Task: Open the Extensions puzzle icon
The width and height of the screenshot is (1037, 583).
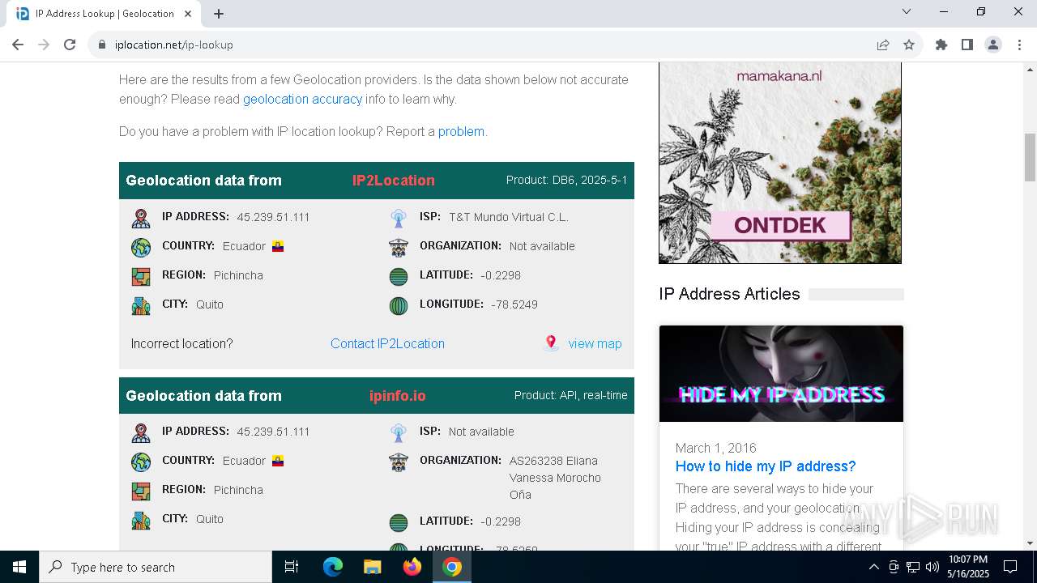Action: pyautogui.click(x=941, y=45)
